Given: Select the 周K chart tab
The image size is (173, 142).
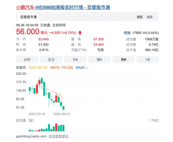Looking at the screenshot, I should [x=99, y=60].
